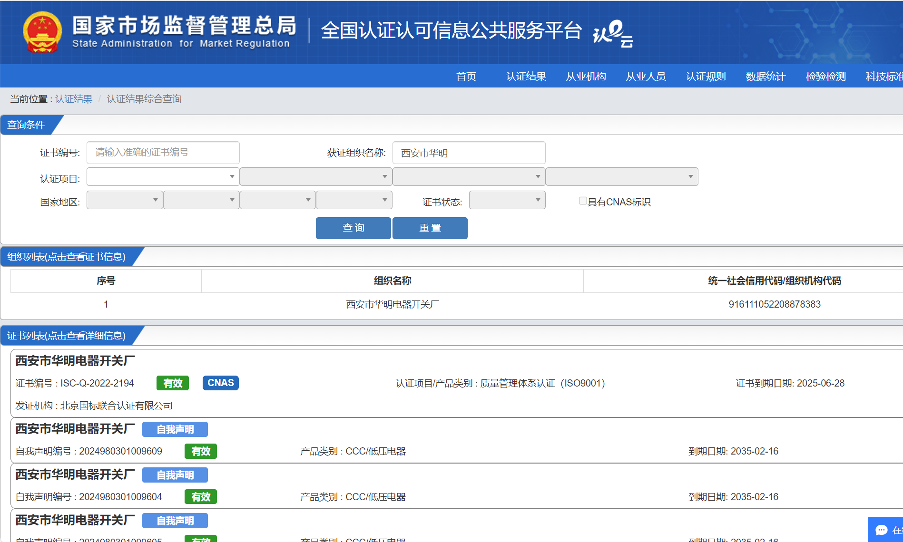Open the 认证结果 menu item
903x542 pixels.
[x=526, y=77]
